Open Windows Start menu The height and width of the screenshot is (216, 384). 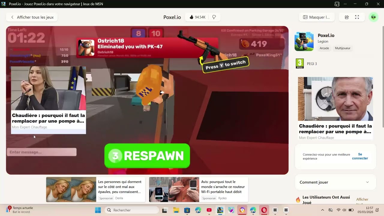click(x=98, y=210)
